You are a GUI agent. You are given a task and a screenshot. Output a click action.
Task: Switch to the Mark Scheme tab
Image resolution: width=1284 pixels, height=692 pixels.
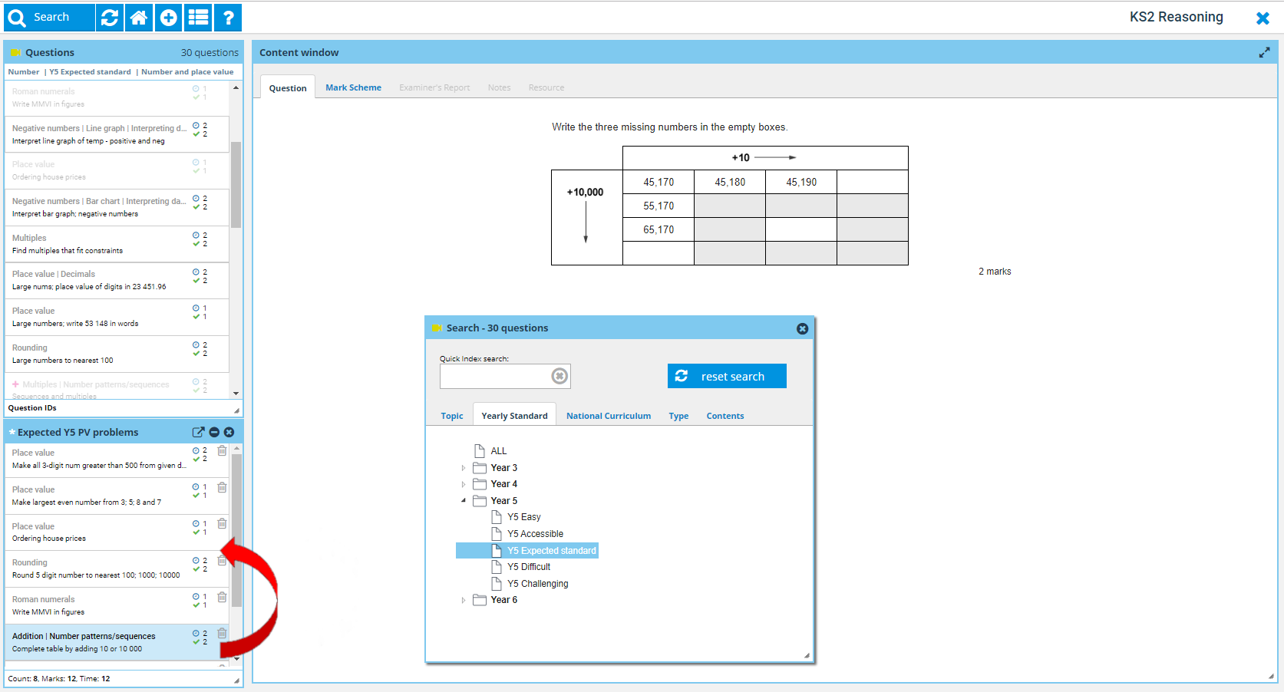coord(353,87)
